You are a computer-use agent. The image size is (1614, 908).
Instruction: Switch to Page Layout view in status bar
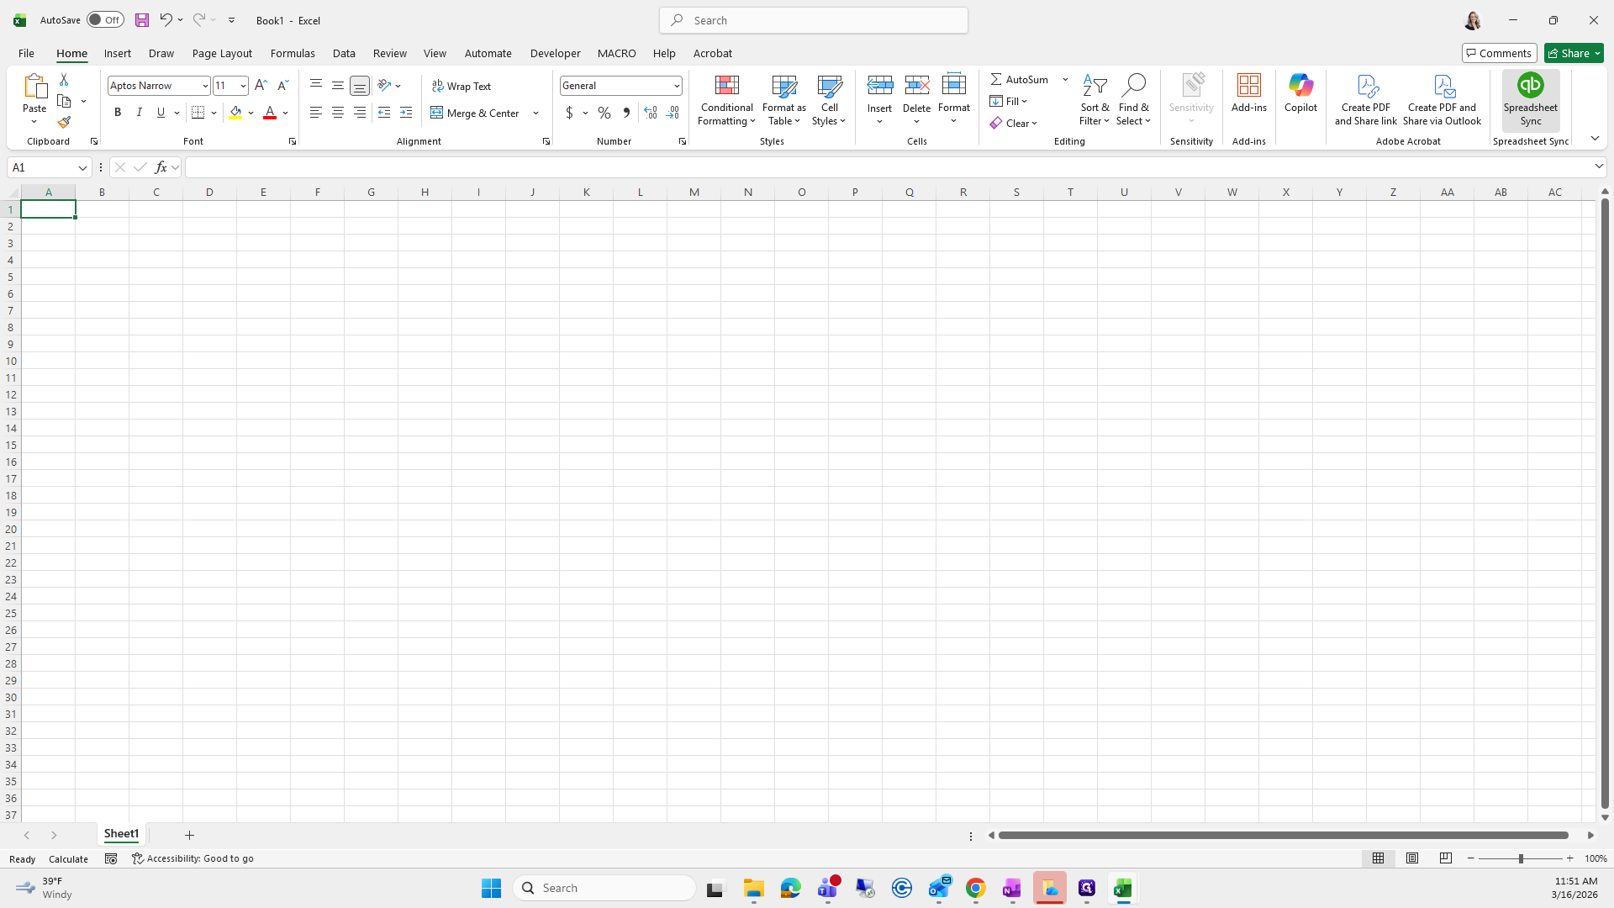1412,858
